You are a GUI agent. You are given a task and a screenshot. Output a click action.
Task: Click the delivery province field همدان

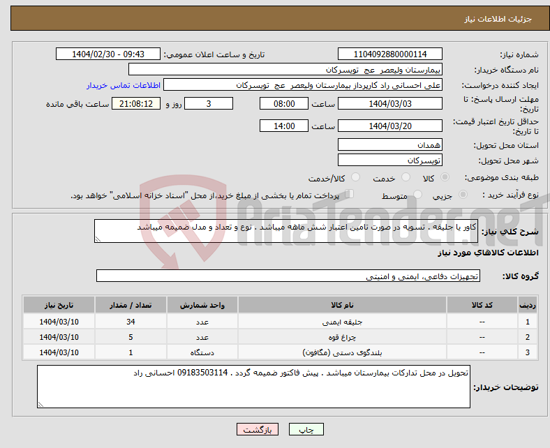pos(389,144)
